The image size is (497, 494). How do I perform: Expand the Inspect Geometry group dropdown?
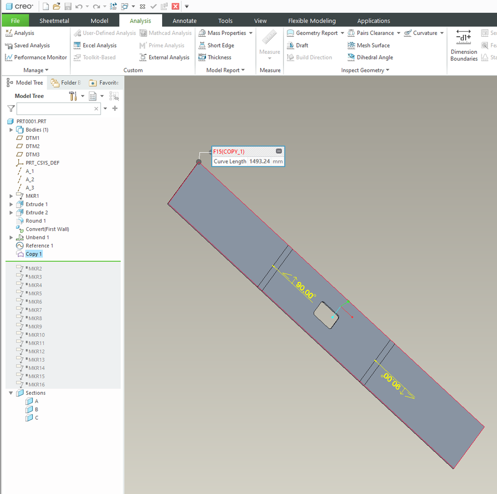[388, 71]
